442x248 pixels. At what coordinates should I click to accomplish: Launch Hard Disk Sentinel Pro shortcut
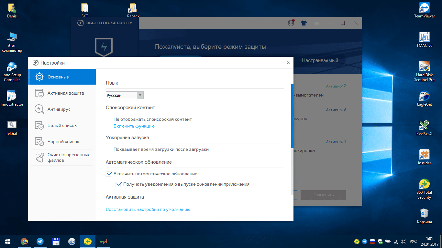(x=424, y=71)
